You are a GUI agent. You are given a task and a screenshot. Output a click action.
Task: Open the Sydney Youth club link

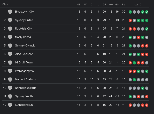(24, 96)
